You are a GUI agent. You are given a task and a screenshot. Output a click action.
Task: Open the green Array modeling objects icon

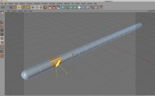coord(75,7)
